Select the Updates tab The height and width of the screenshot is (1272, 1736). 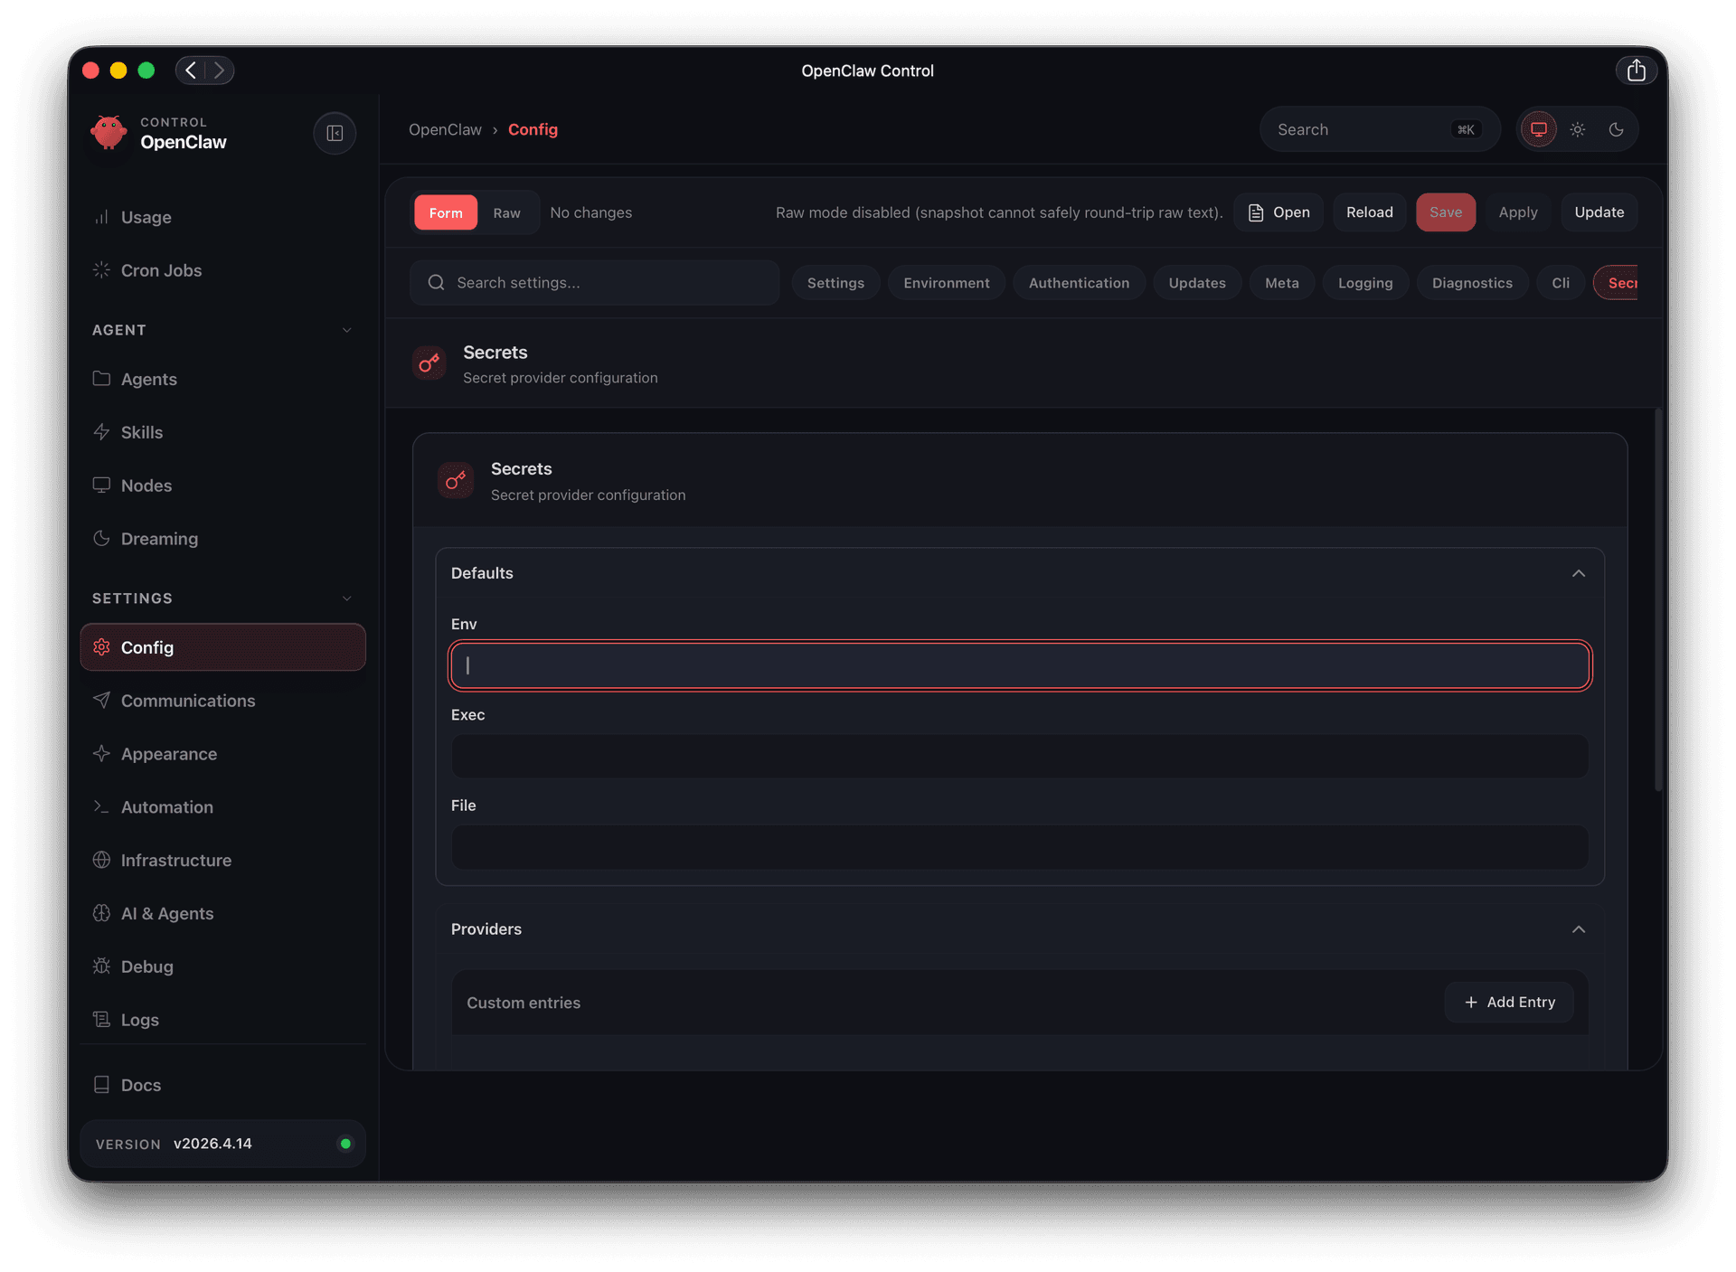[1197, 283]
